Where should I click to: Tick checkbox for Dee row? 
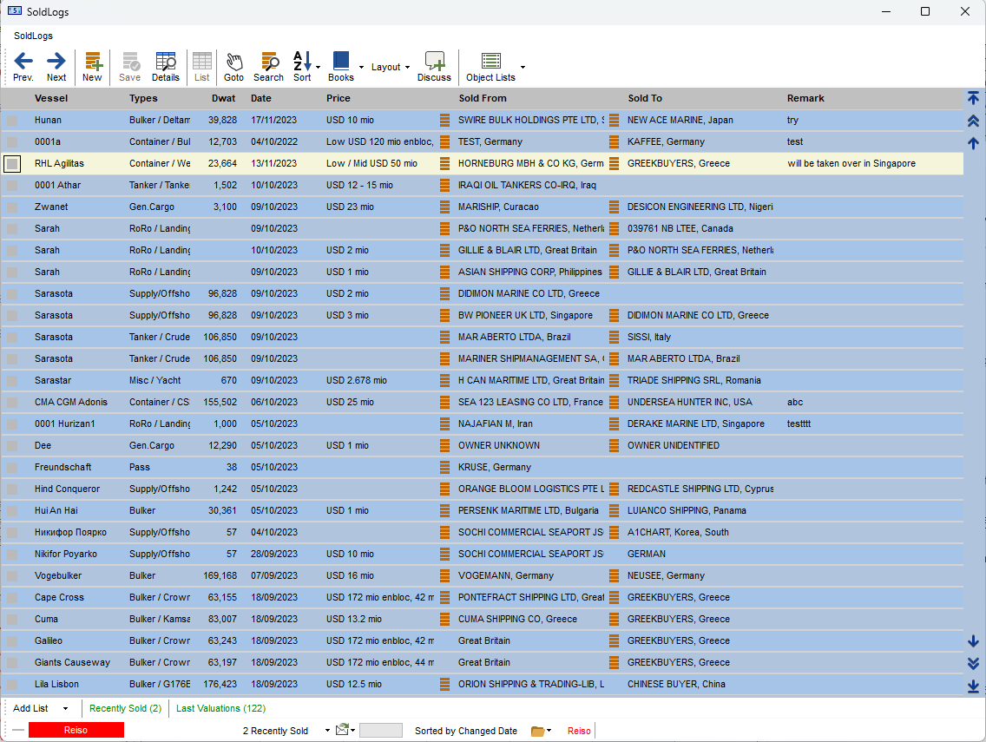pos(12,446)
